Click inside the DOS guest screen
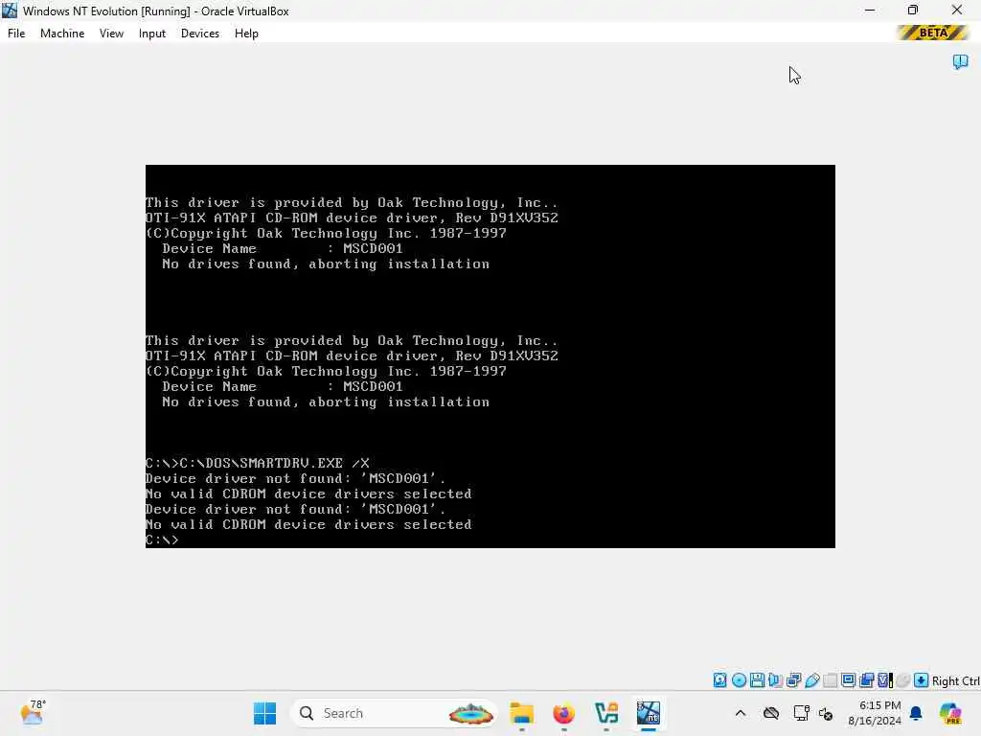The image size is (981, 736). 490,356
